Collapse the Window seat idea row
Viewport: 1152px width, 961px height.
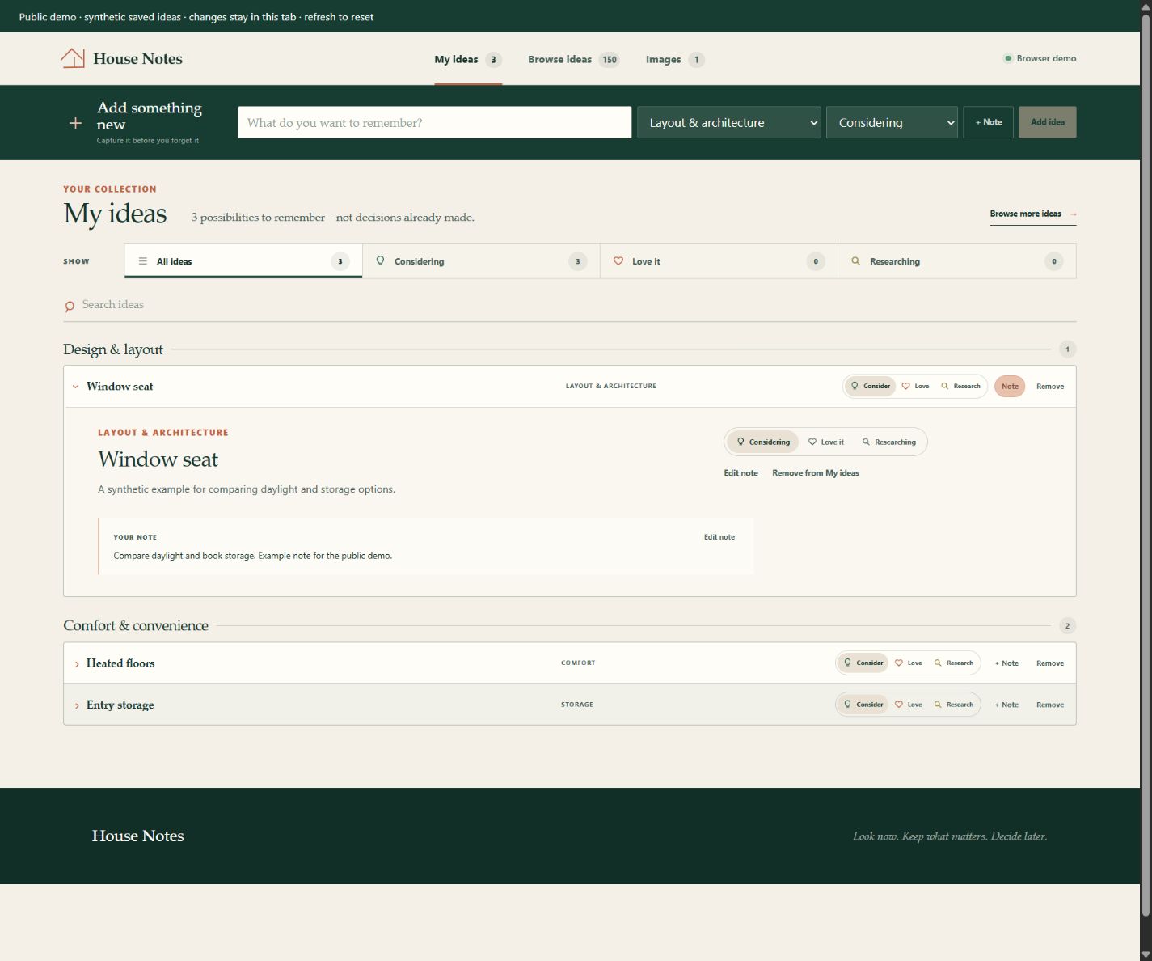[76, 387]
